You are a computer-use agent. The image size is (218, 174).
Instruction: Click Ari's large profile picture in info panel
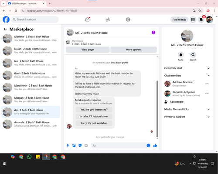[187, 36]
